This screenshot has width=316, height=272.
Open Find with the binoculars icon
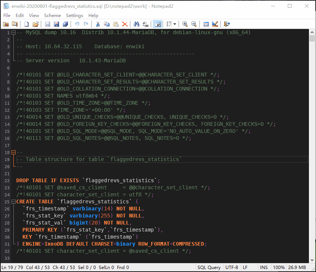tap(137, 24)
